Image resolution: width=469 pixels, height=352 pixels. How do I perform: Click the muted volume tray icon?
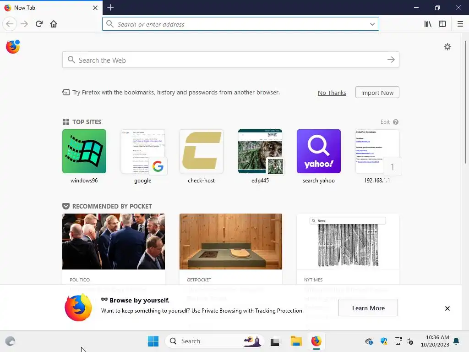point(410,341)
